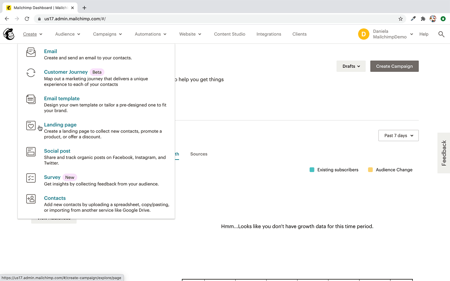The image size is (450, 281).
Task: Expand the Automations menu
Action: [151, 34]
